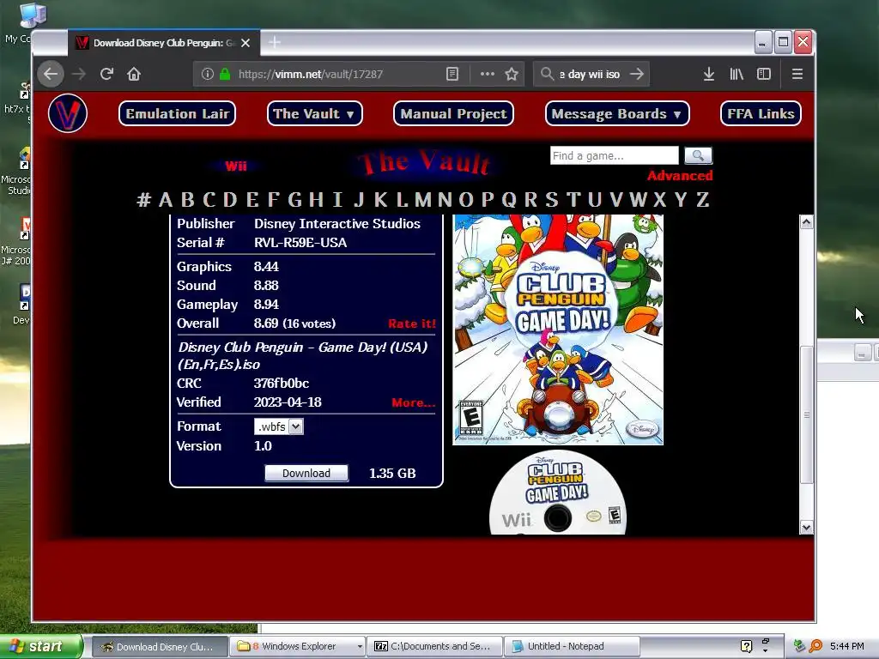Expand The Vault menu
The width and height of the screenshot is (879, 659).
click(x=314, y=114)
